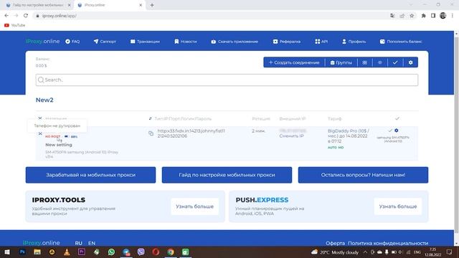Click the BigDaddy Pro tariff text
The image size is (459, 258).
click(349, 136)
